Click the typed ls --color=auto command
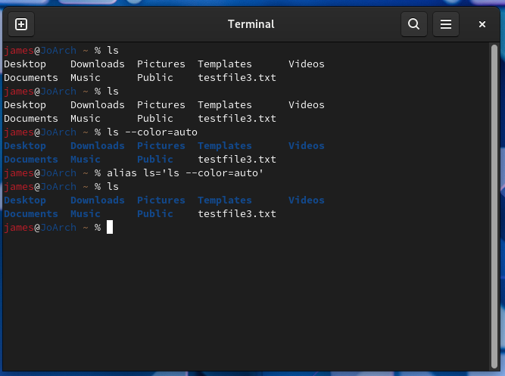 (151, 132)
